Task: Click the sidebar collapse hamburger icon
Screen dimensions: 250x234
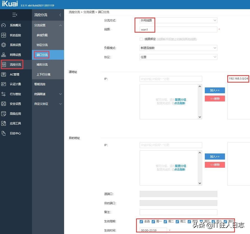Action: 15,15
